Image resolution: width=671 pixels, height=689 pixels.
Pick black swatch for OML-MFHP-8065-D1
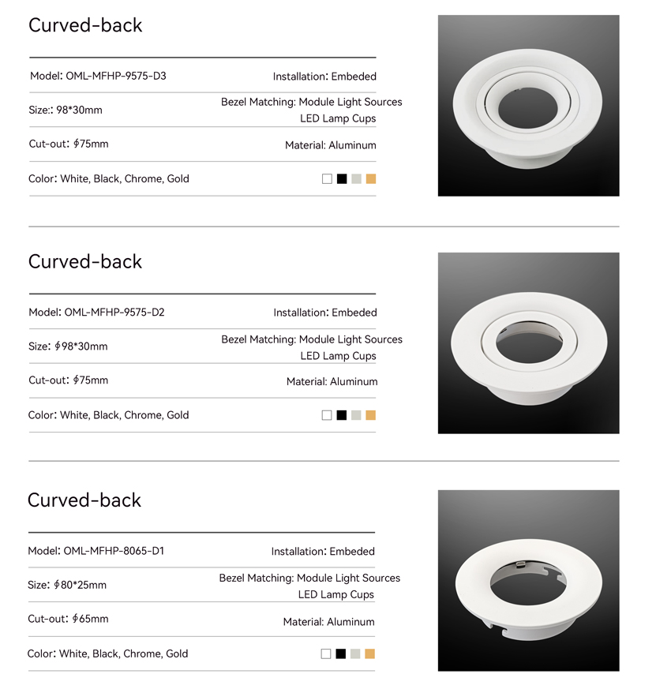[x=340, y=653]
